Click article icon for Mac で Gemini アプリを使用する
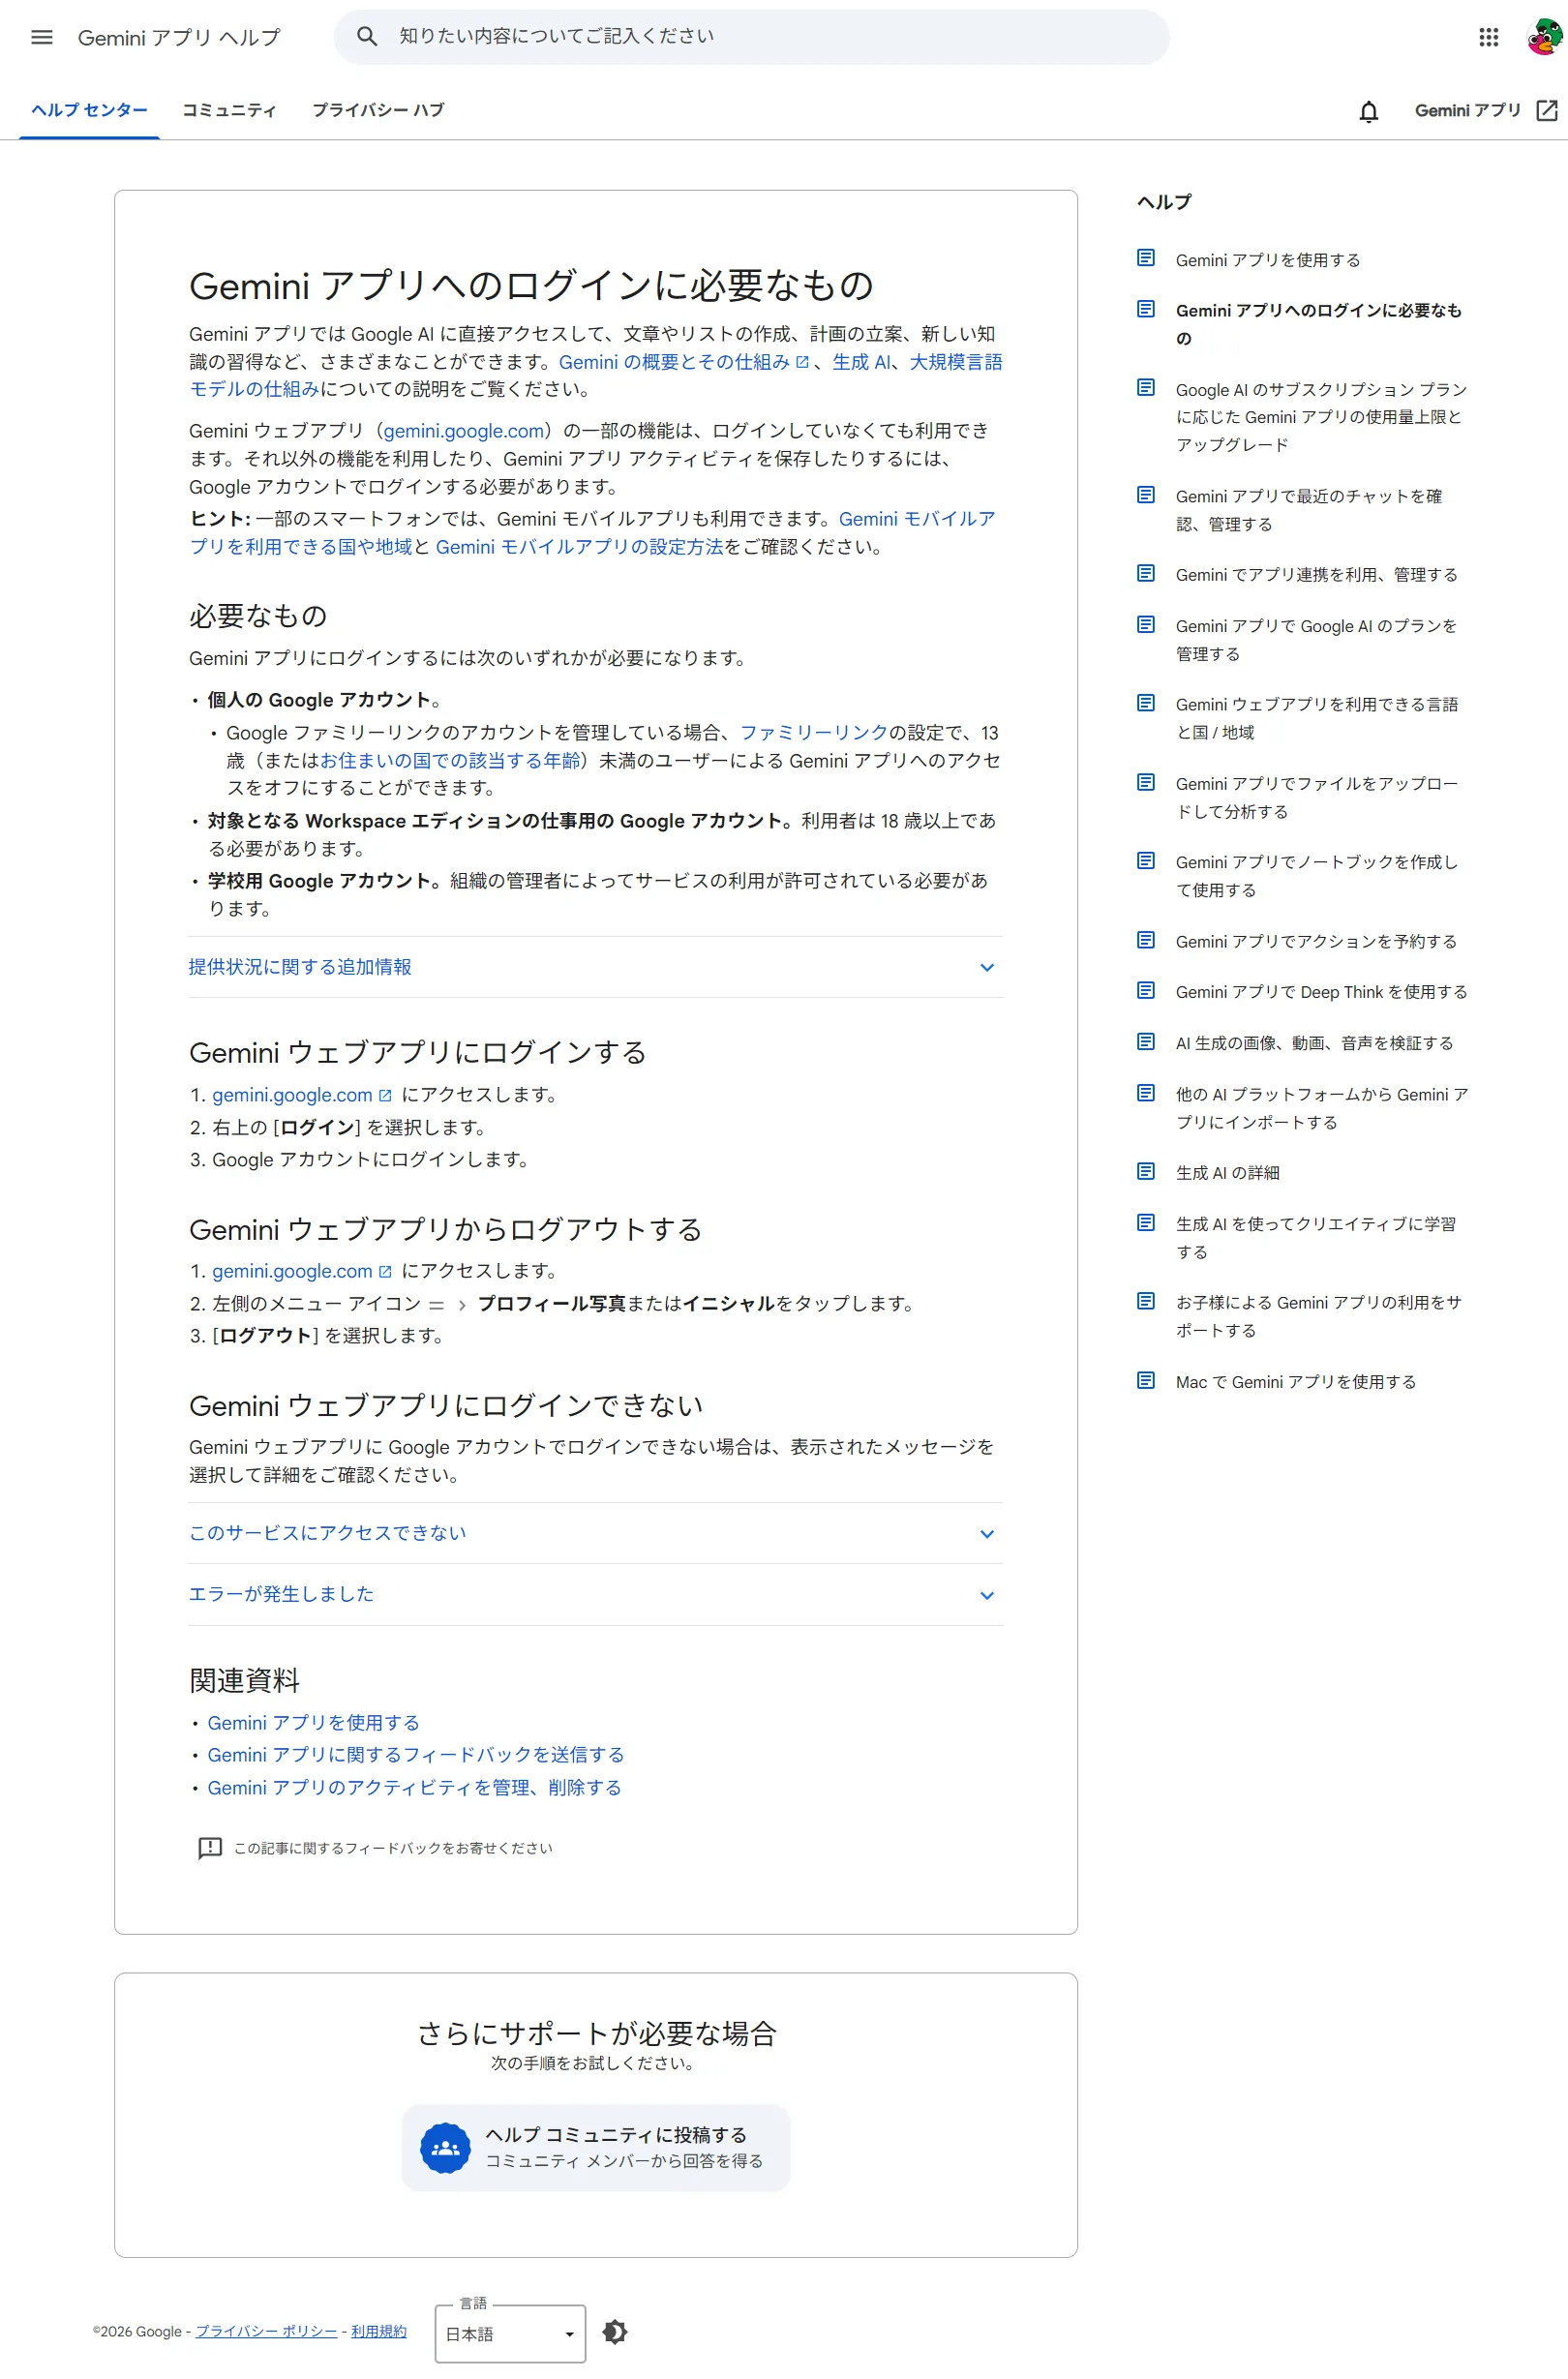The width and height of the screenshot is (1568, 2379). (x=1146, y=1380)
